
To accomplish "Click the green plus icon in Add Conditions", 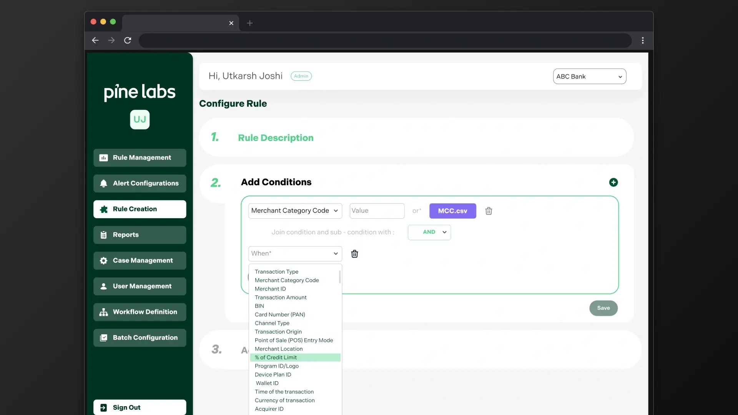I will (613, 182).
